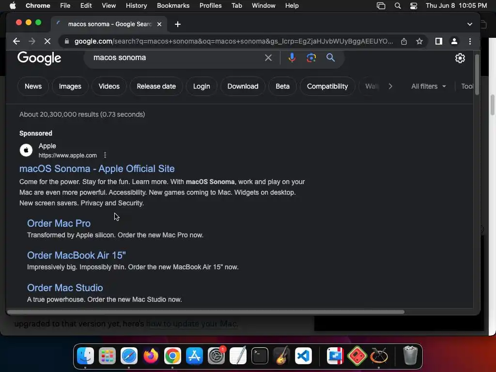
Task: Open new tab with plus button
Action: click(178, 24)
